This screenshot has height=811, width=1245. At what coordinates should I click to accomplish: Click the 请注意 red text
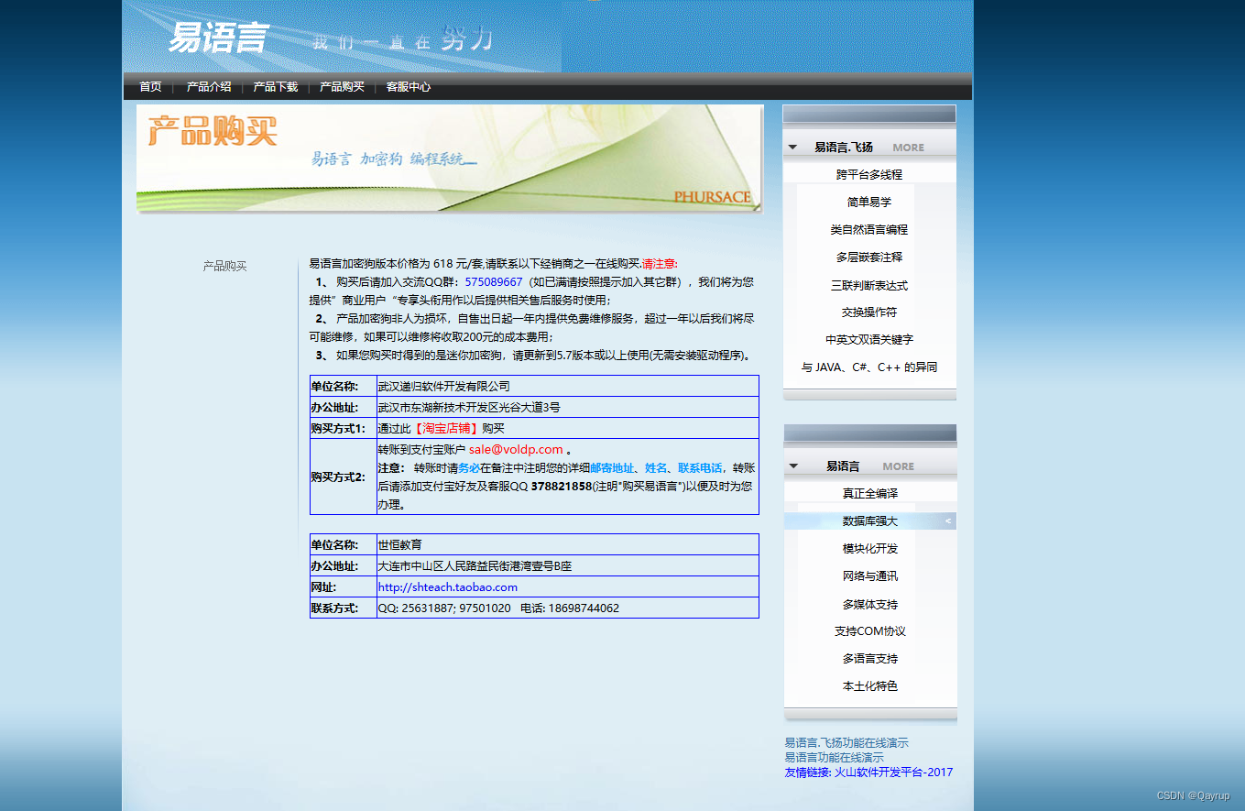(x=660, y=263)
